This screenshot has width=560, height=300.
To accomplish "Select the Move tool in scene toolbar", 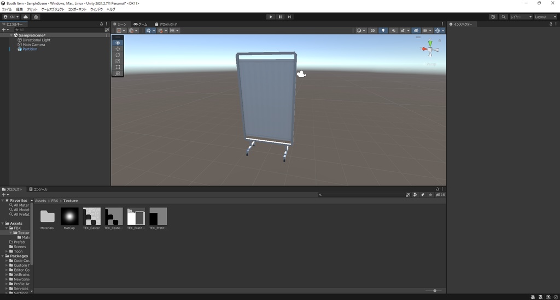I will coord(118,49).
